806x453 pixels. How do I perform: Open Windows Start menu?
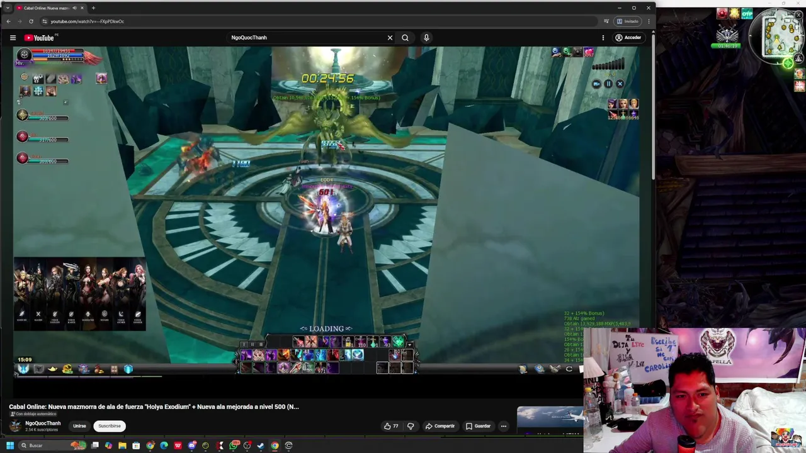pyautogui.click(x=10, y=445)
